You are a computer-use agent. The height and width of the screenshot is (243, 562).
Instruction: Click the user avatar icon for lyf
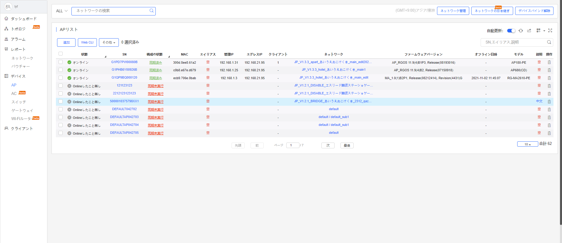point(8,6)
